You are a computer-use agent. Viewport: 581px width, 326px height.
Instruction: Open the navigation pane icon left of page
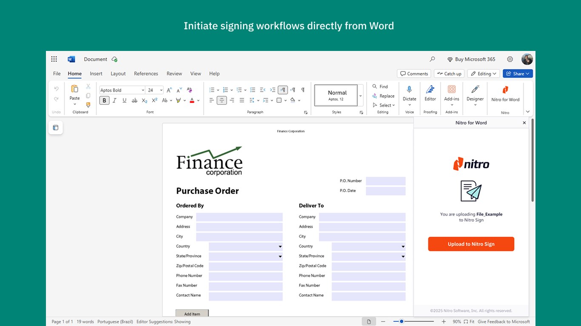pos(55,127)
